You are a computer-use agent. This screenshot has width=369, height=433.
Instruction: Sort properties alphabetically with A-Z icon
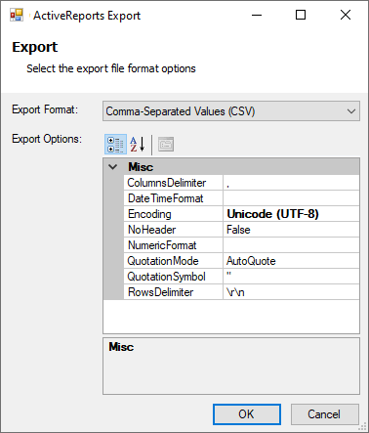tap(138, 145)
